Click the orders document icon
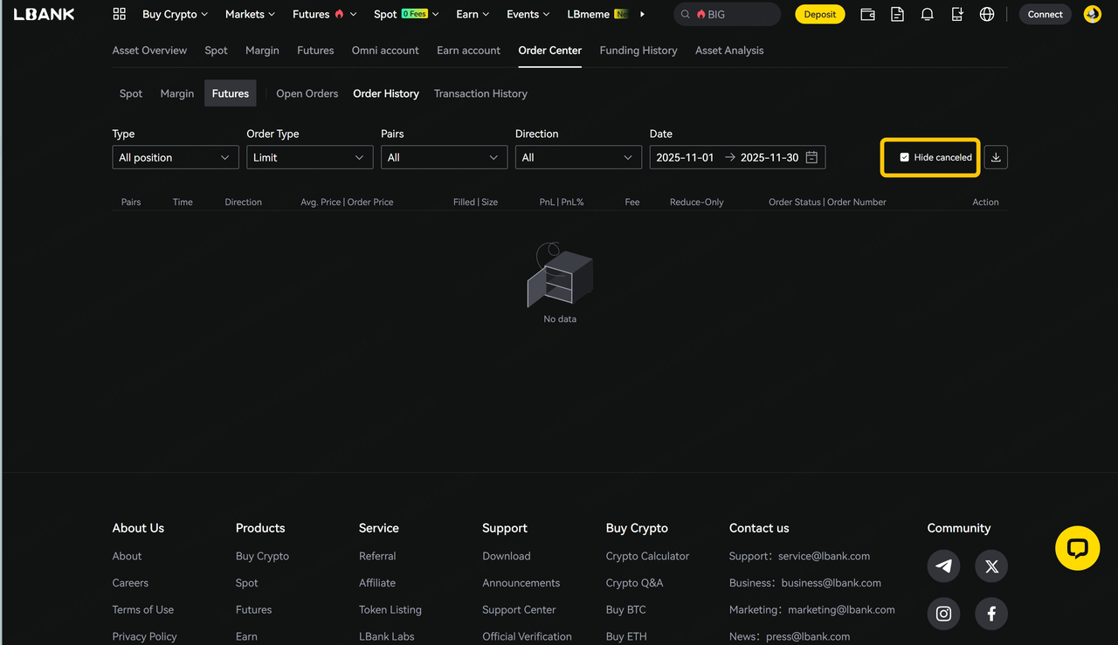Image resolution: width=1118 pixels, height=645 pixels. pos(897,14)
